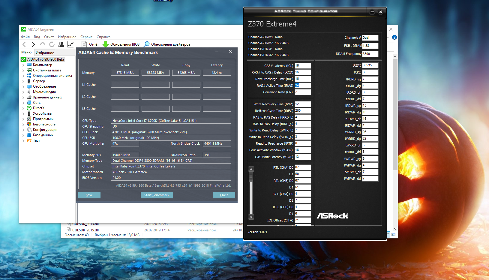Select the Устройства icon in the tree
The image size is (489, 280).
coord(29,113)
